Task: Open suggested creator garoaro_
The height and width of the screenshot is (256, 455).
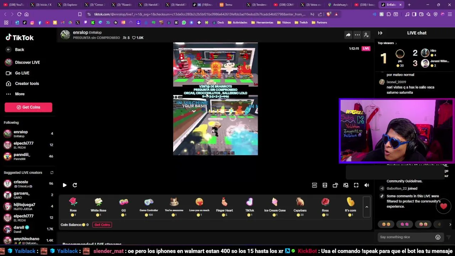Action: coord(28,195)
